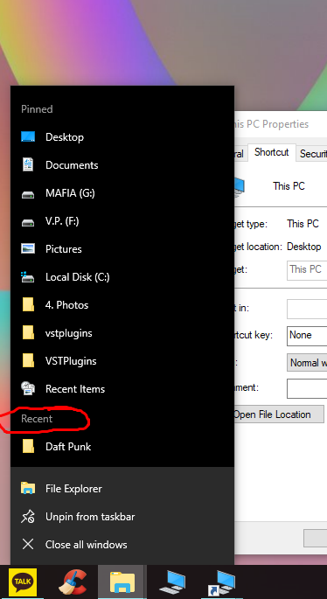The height and width of the screenshot is (599, 327).
Task: Click the Start in input field
Action: point(307,309)
